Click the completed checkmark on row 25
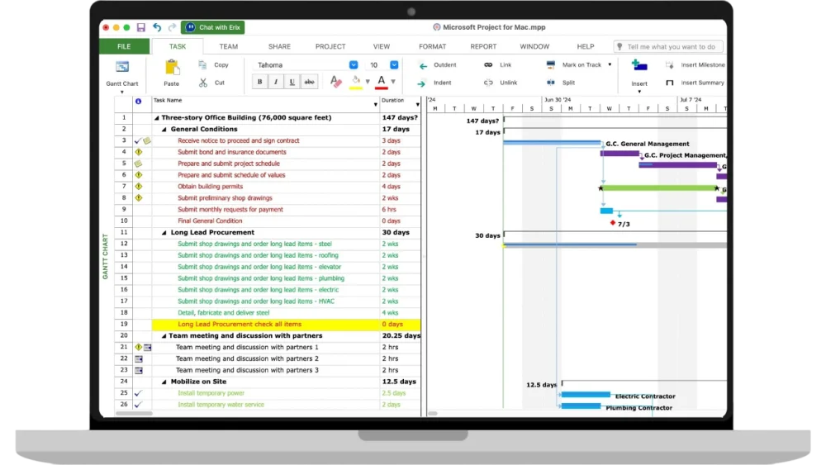 point(138,393)
